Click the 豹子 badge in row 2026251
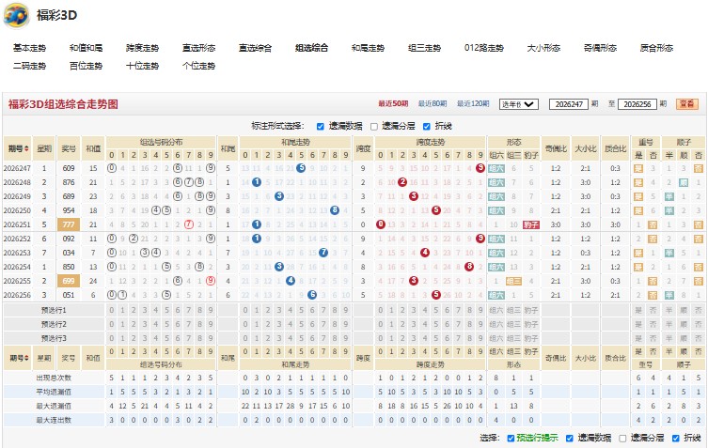Image resolution: width=708 pixels, height=448 pixels. (x=531, y=224)
